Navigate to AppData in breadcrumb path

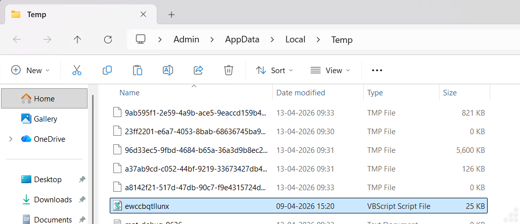click(242, 39)
